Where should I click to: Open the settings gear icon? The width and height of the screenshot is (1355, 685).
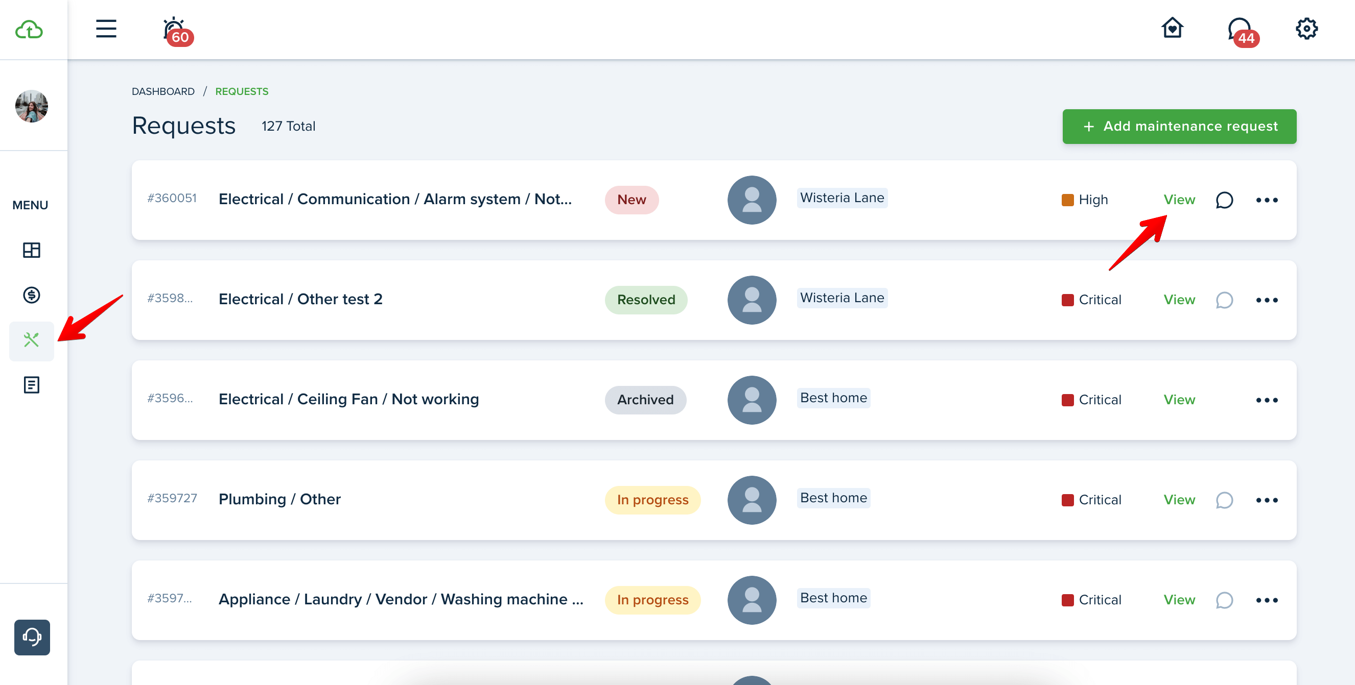[1306, 29]
